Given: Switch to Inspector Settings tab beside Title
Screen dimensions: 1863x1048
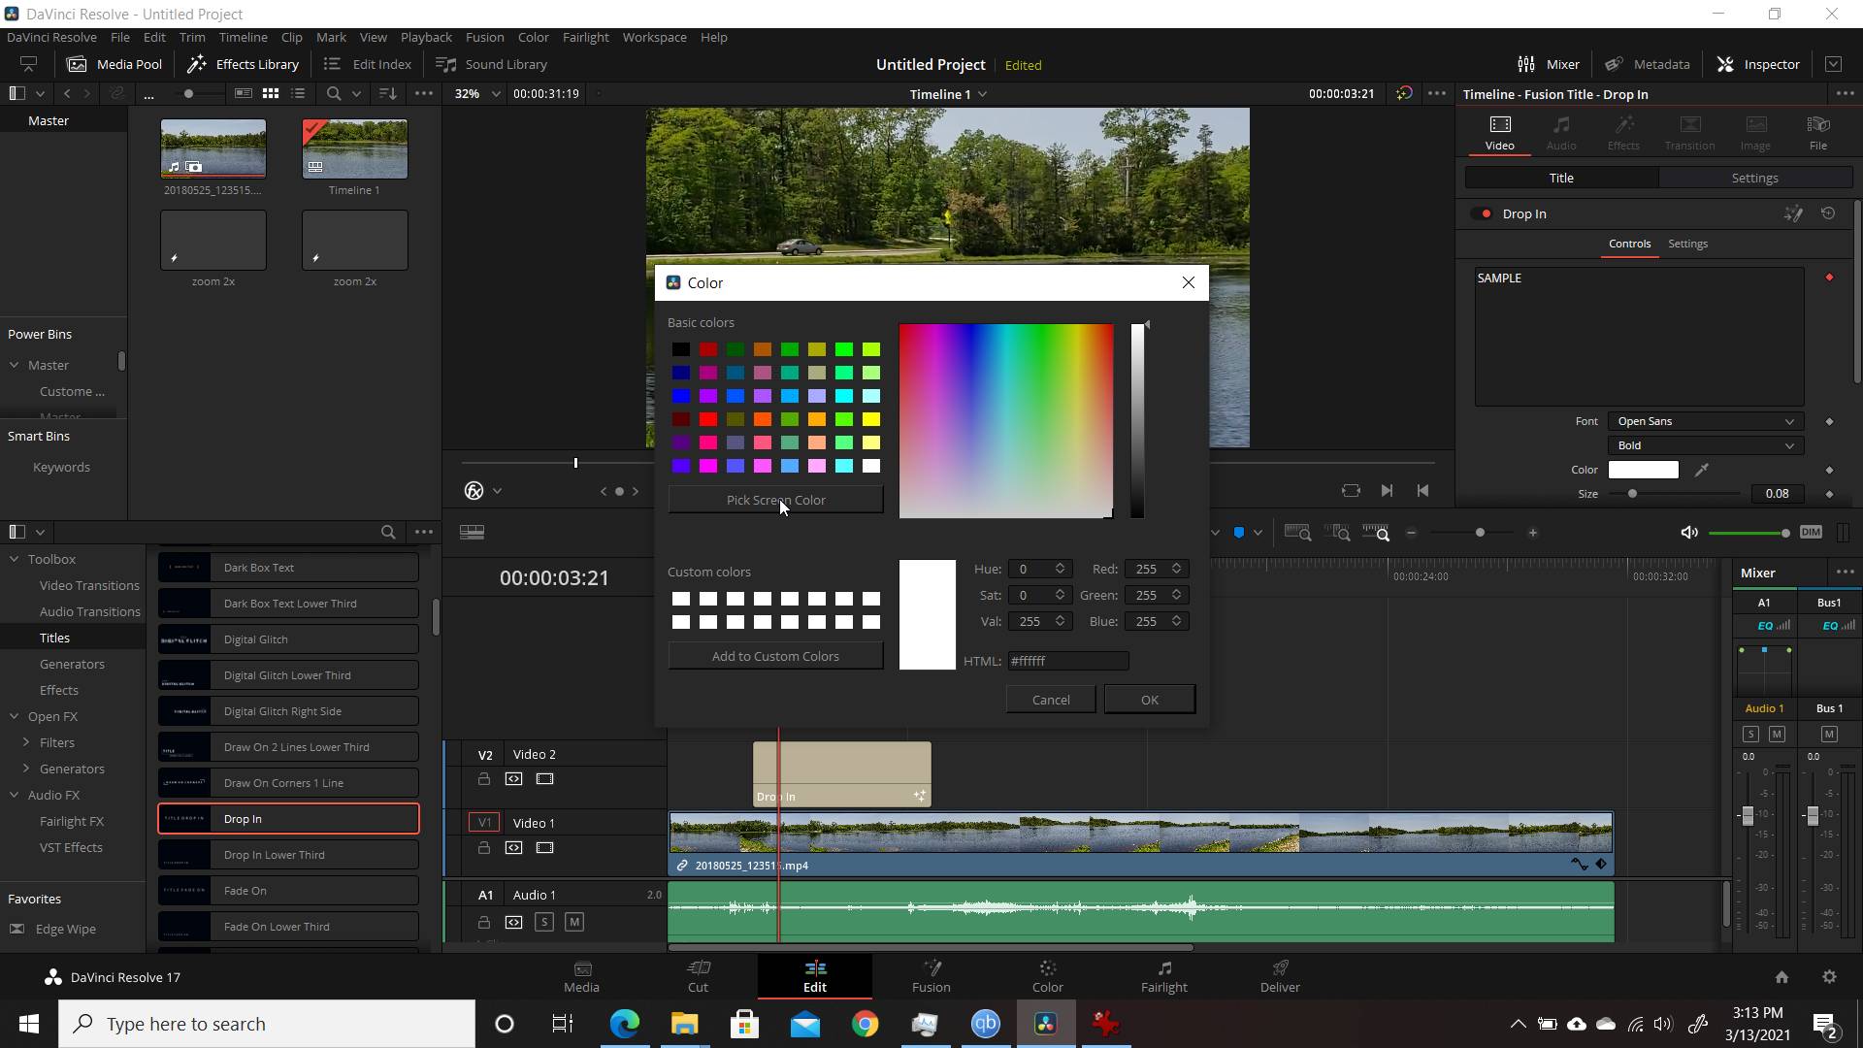Looking at the screenshot, I should [1754, 179].
